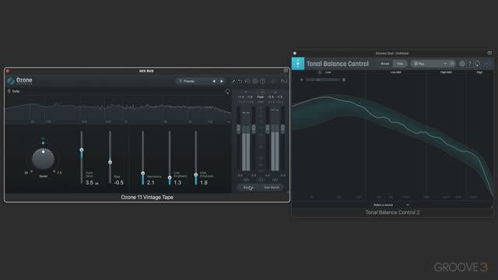Click the popout icon on MIX BUS window
Viewport: 498px width, 280px height.
[x=286, y=71]
